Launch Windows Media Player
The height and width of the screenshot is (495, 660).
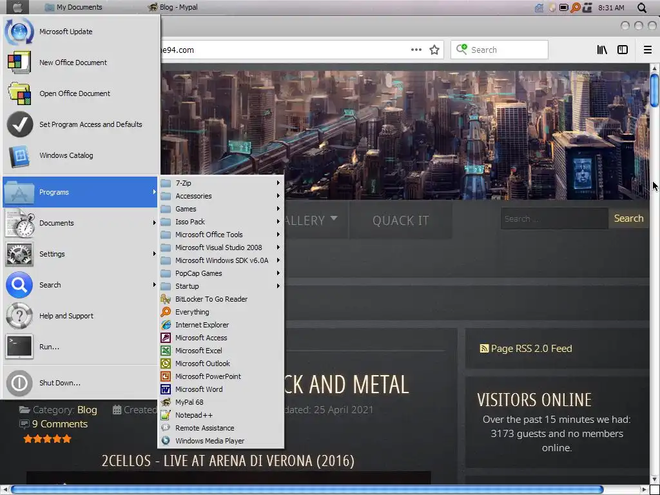point(221,441)
